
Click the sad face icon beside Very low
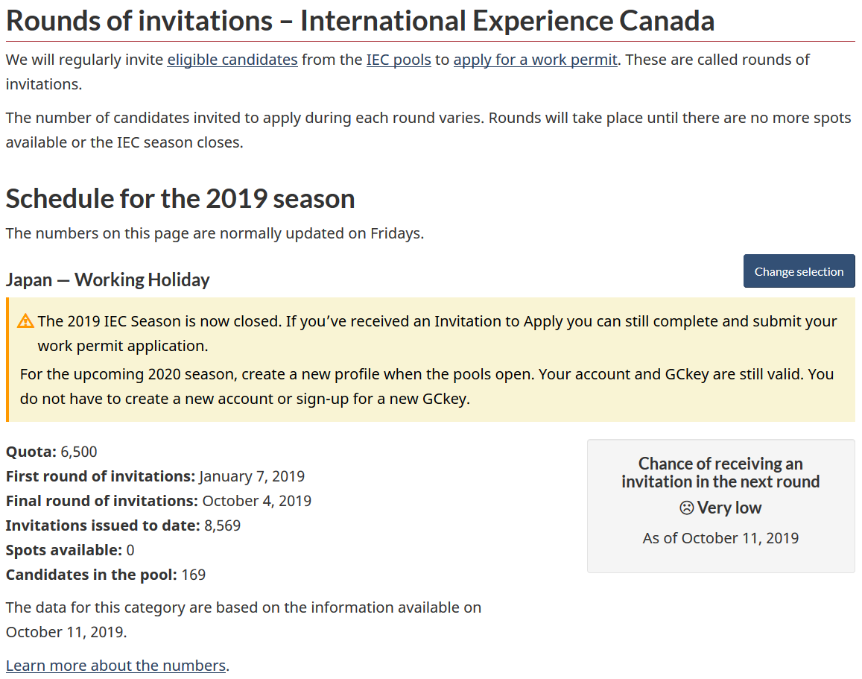click(686, 508)
